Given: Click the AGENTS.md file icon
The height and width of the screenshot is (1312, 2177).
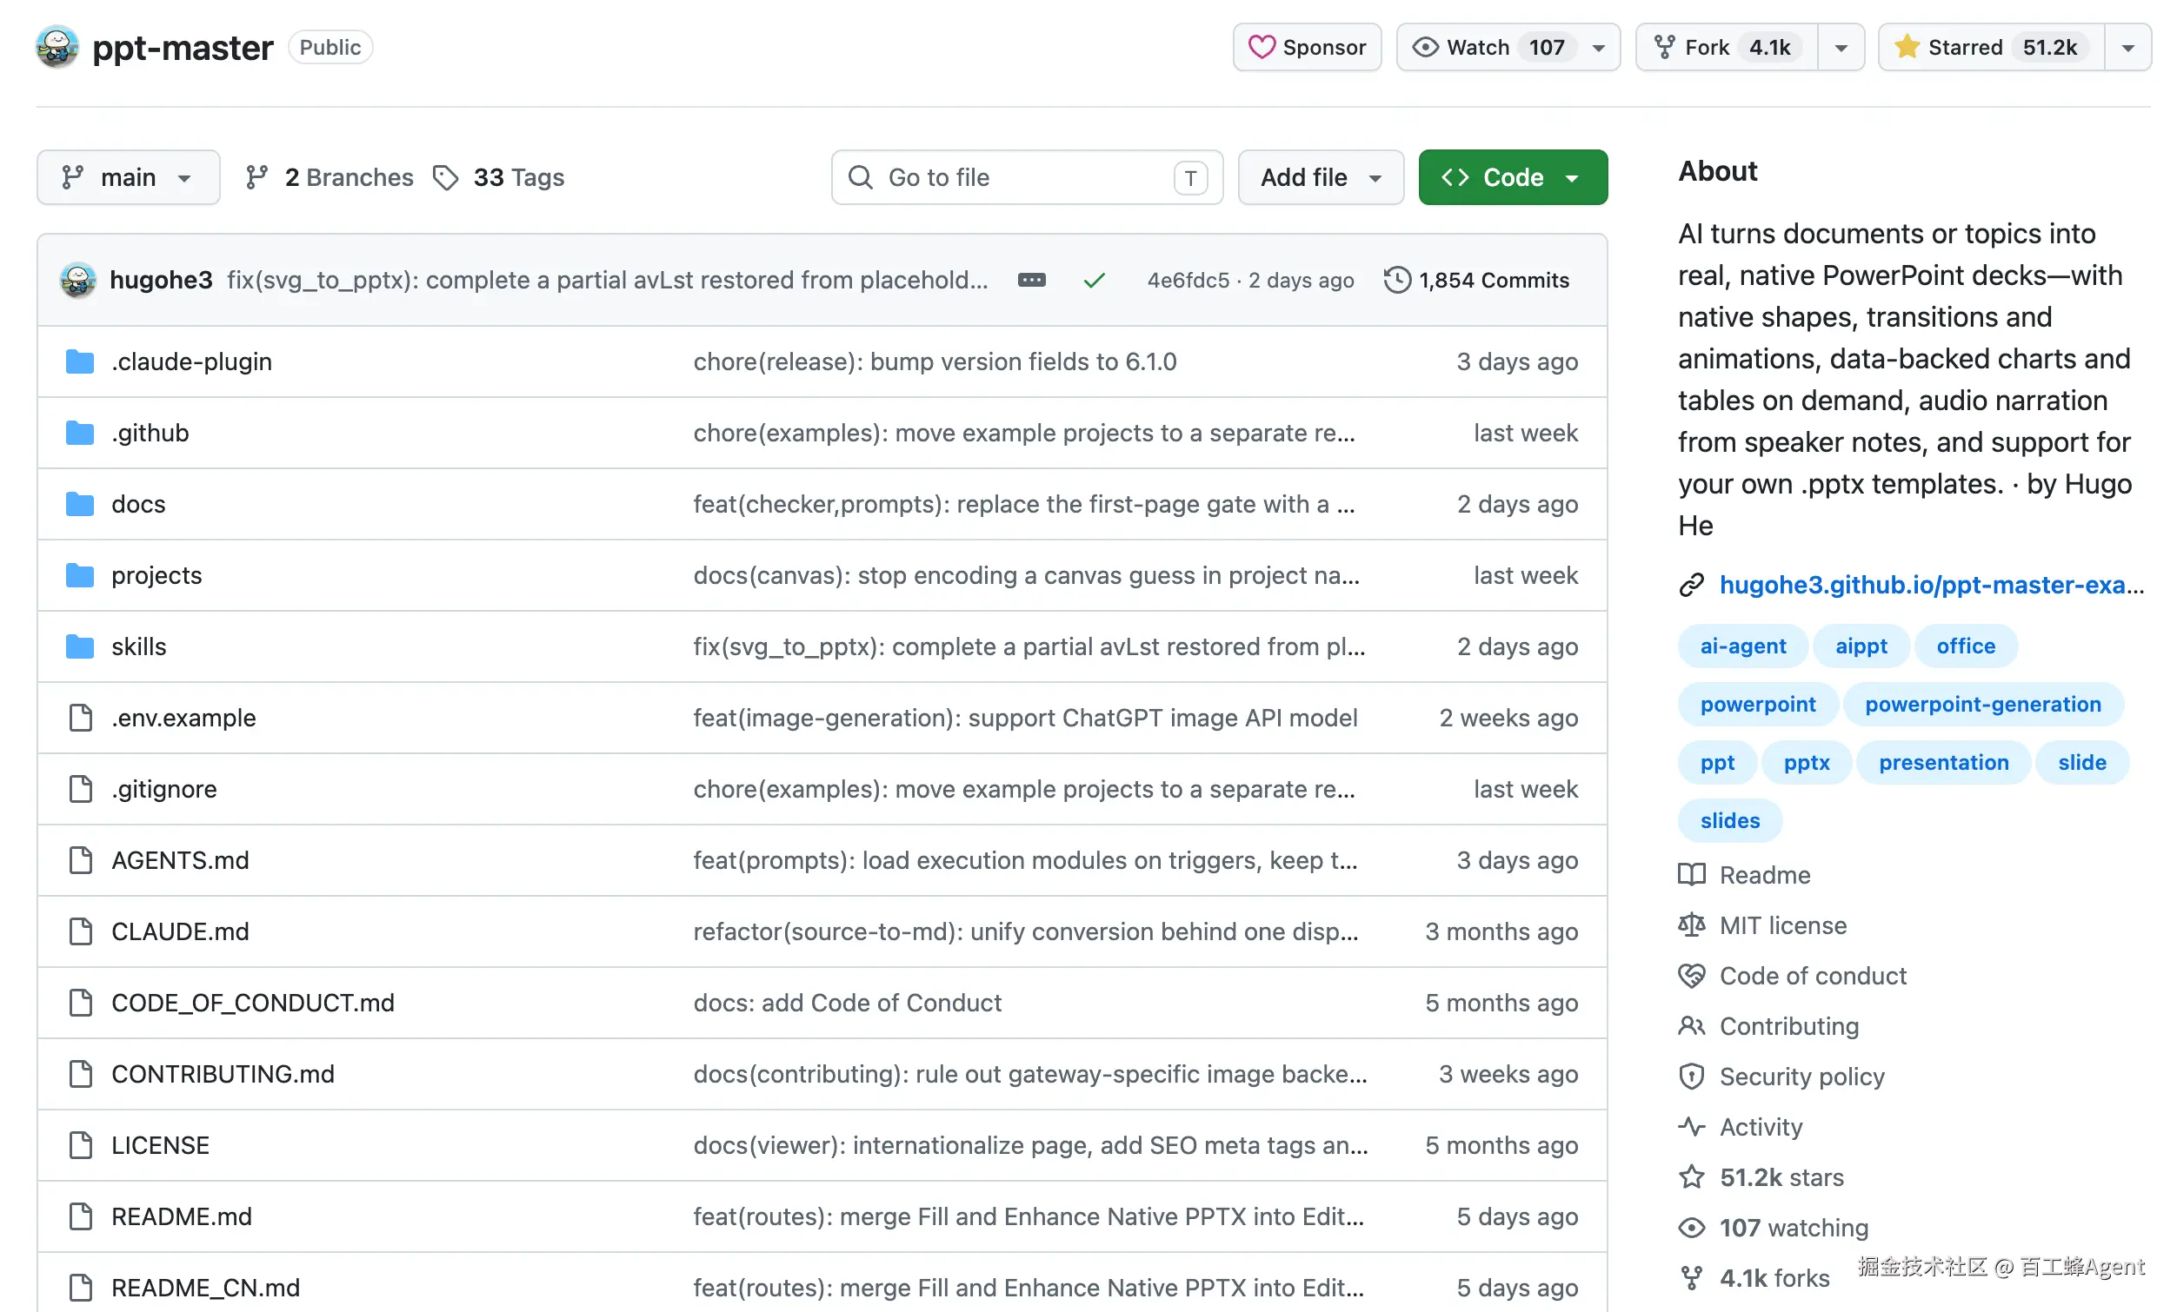Looking at the screenshot, I should (x=80, y=860).
